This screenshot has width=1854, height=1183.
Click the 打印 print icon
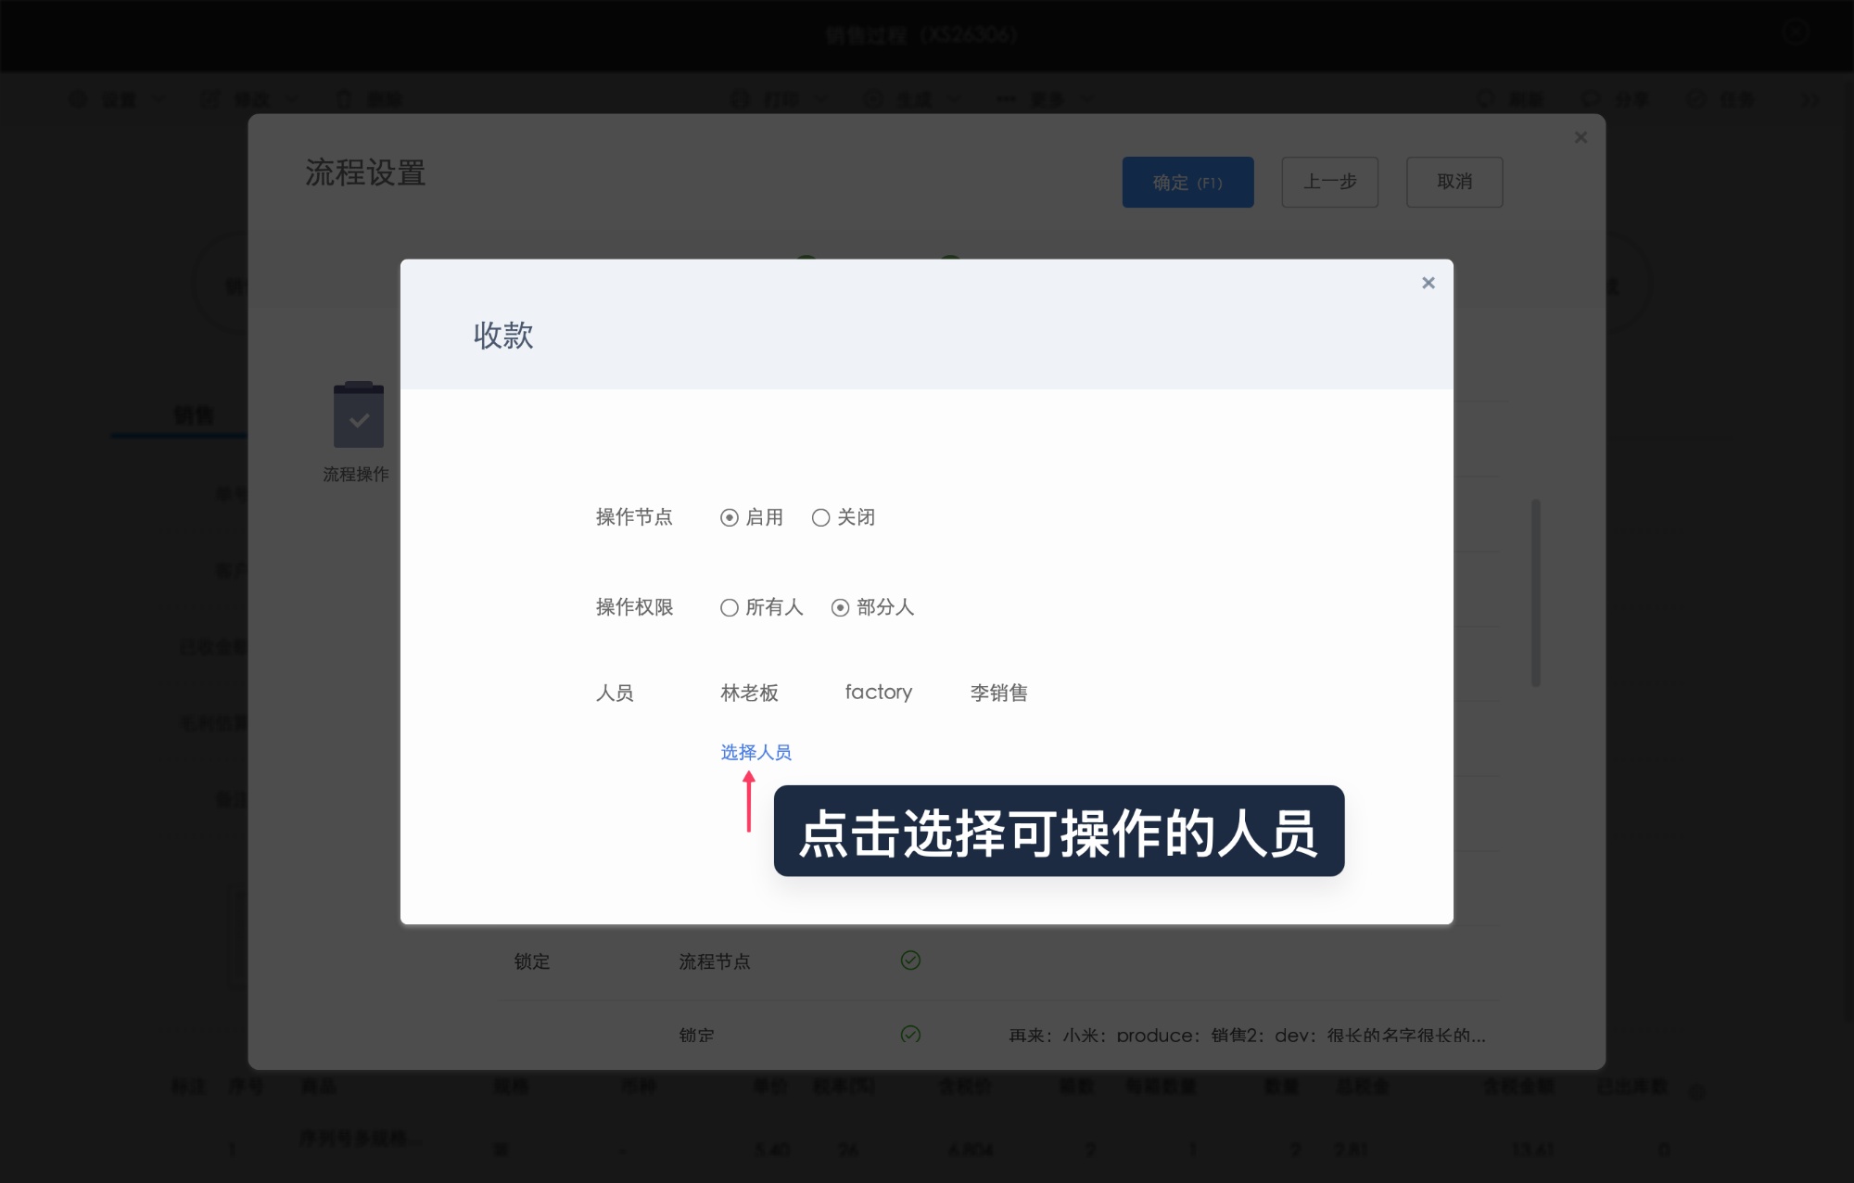point(742,99)
